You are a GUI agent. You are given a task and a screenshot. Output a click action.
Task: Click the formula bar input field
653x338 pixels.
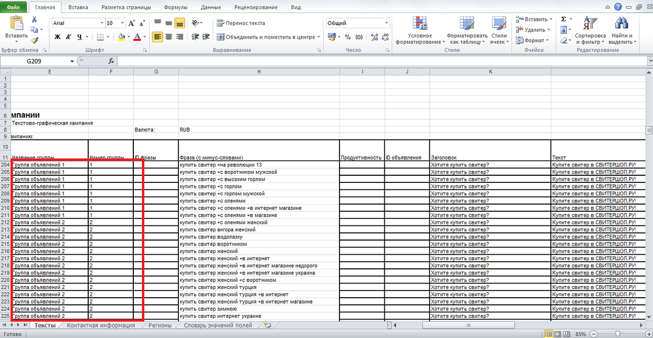click(381, 62)
